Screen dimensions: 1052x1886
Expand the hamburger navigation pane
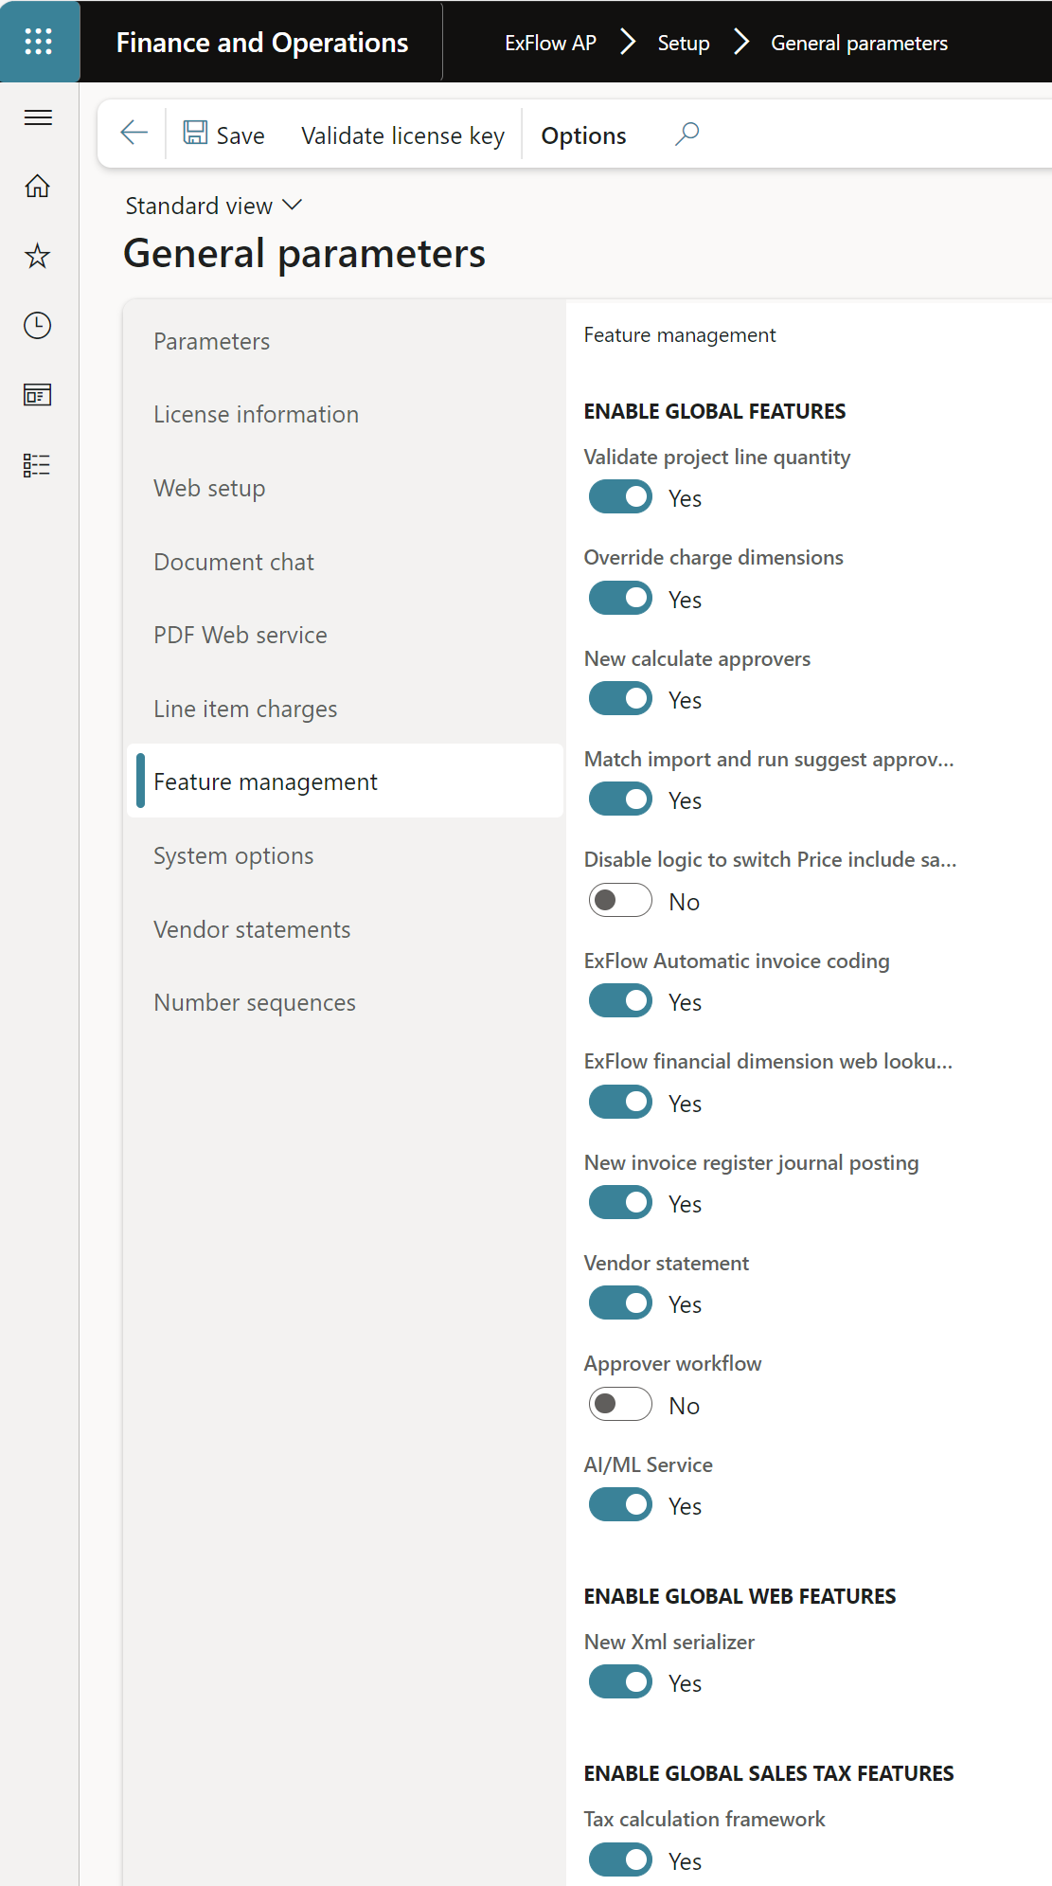pos(38,117)
